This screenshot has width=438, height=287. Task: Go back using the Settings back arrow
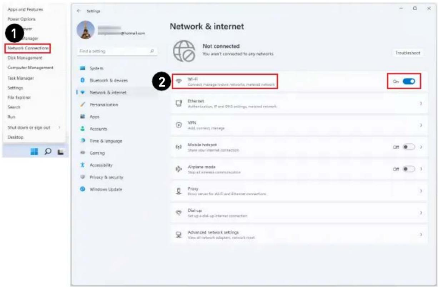coord(79,11)
